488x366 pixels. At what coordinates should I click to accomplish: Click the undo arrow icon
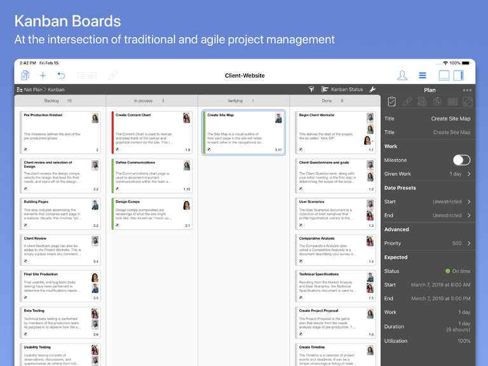(x=61, y=76)
